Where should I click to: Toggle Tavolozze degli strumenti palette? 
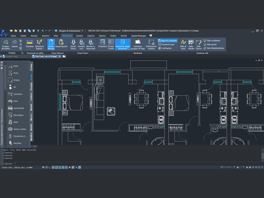123,44
